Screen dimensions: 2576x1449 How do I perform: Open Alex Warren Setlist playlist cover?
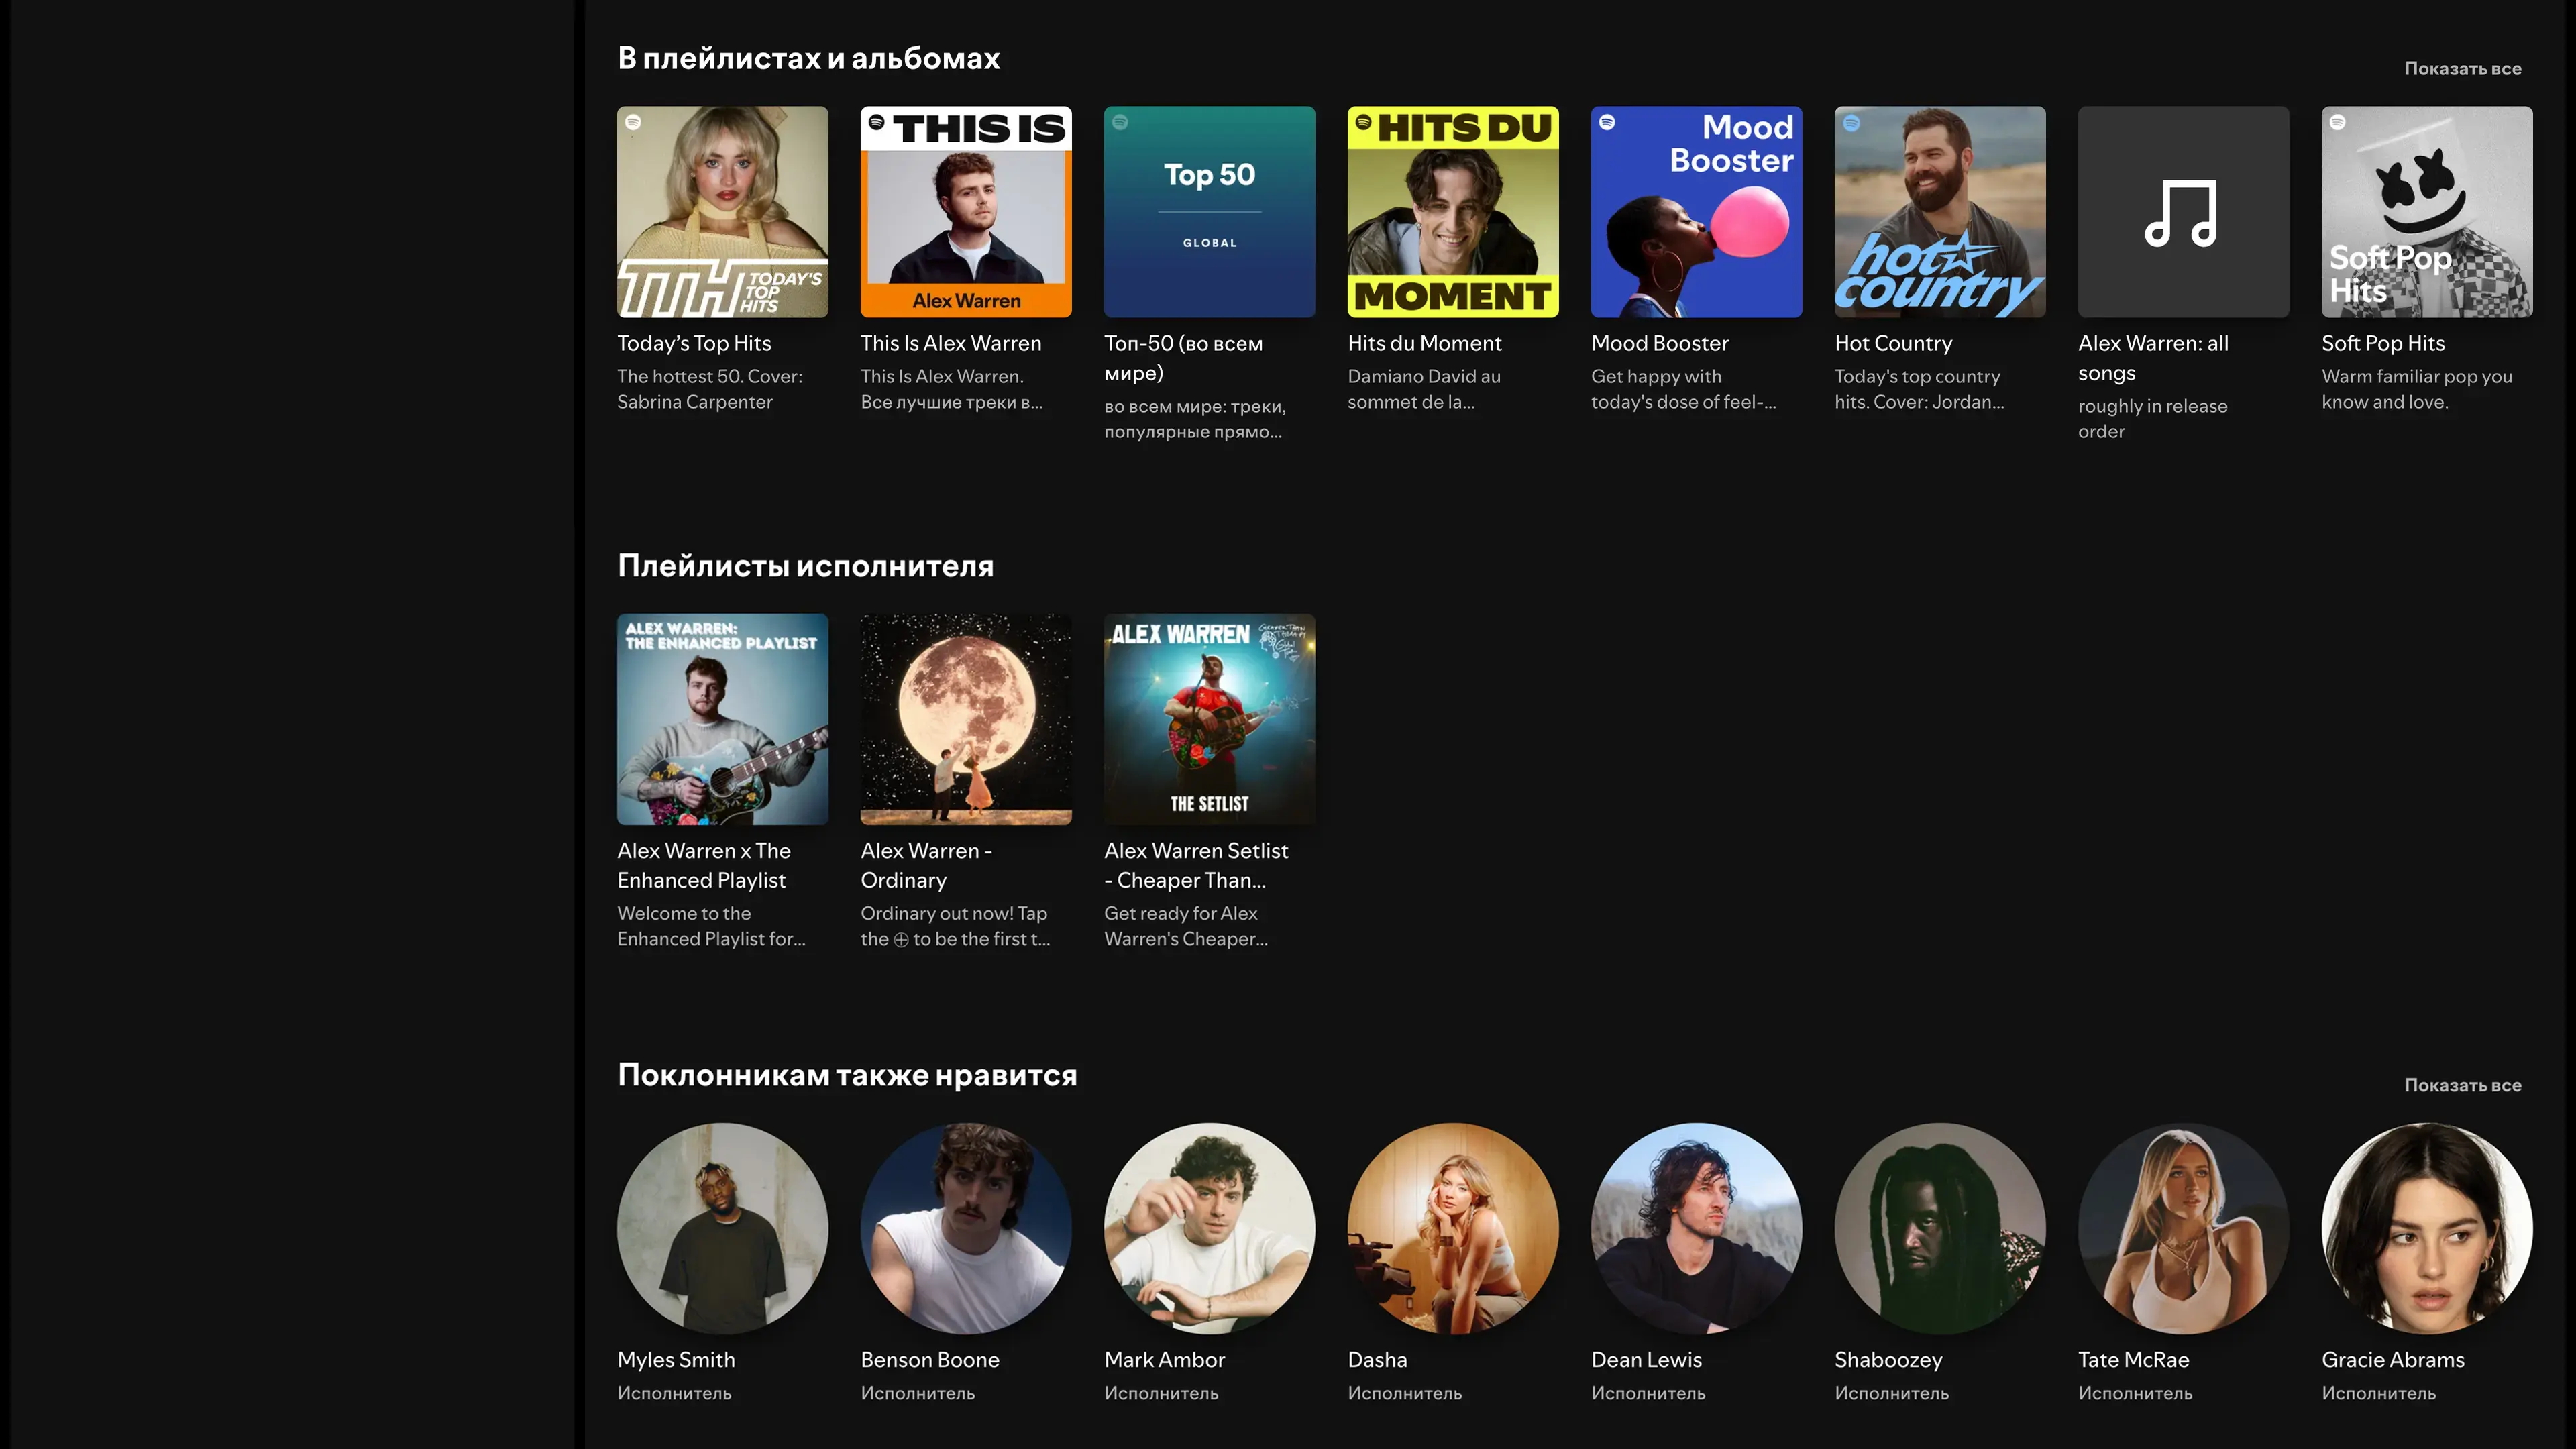point(1209,719)
